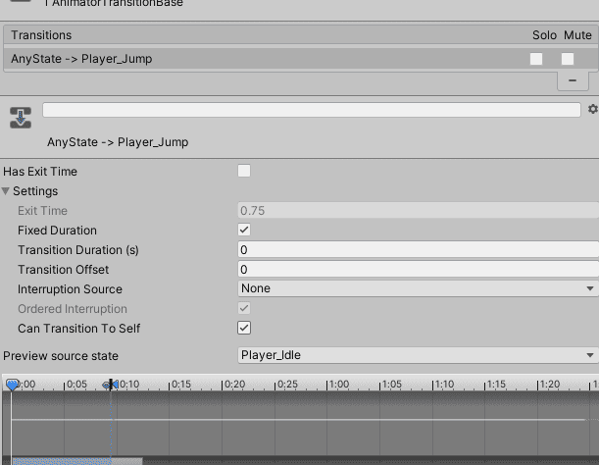Screen dimensions: 599x465
Task: Enable Solo for AnyState -> Player_Jump
Action: [536, 59]
